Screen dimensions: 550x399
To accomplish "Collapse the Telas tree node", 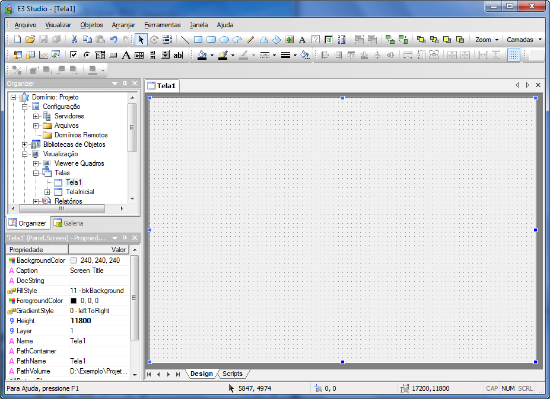I will click(x=36, y=173).
